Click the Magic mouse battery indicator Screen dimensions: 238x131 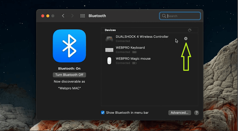(x=134, y=63)
